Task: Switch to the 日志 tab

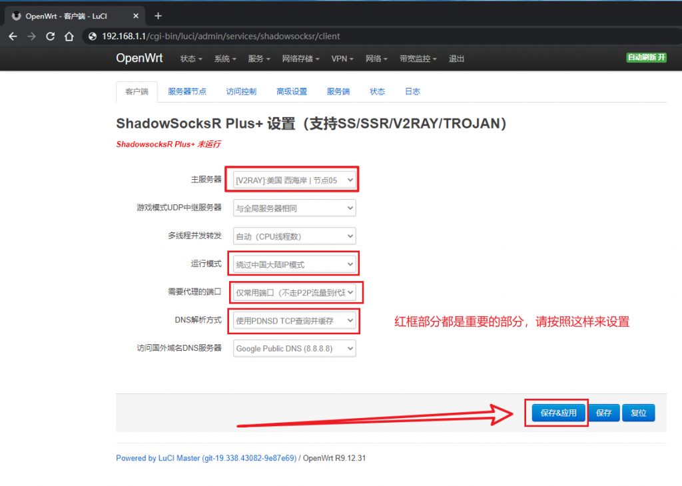Action: 412,92
